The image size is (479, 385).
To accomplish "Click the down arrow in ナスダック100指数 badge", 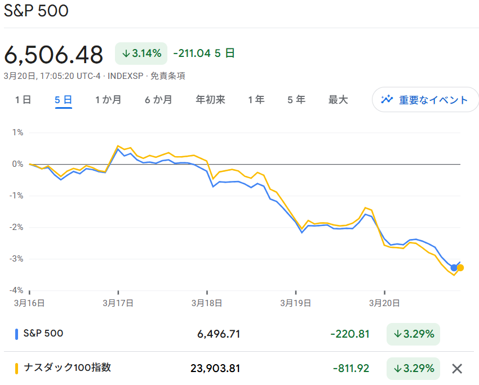I will point(398,369).
